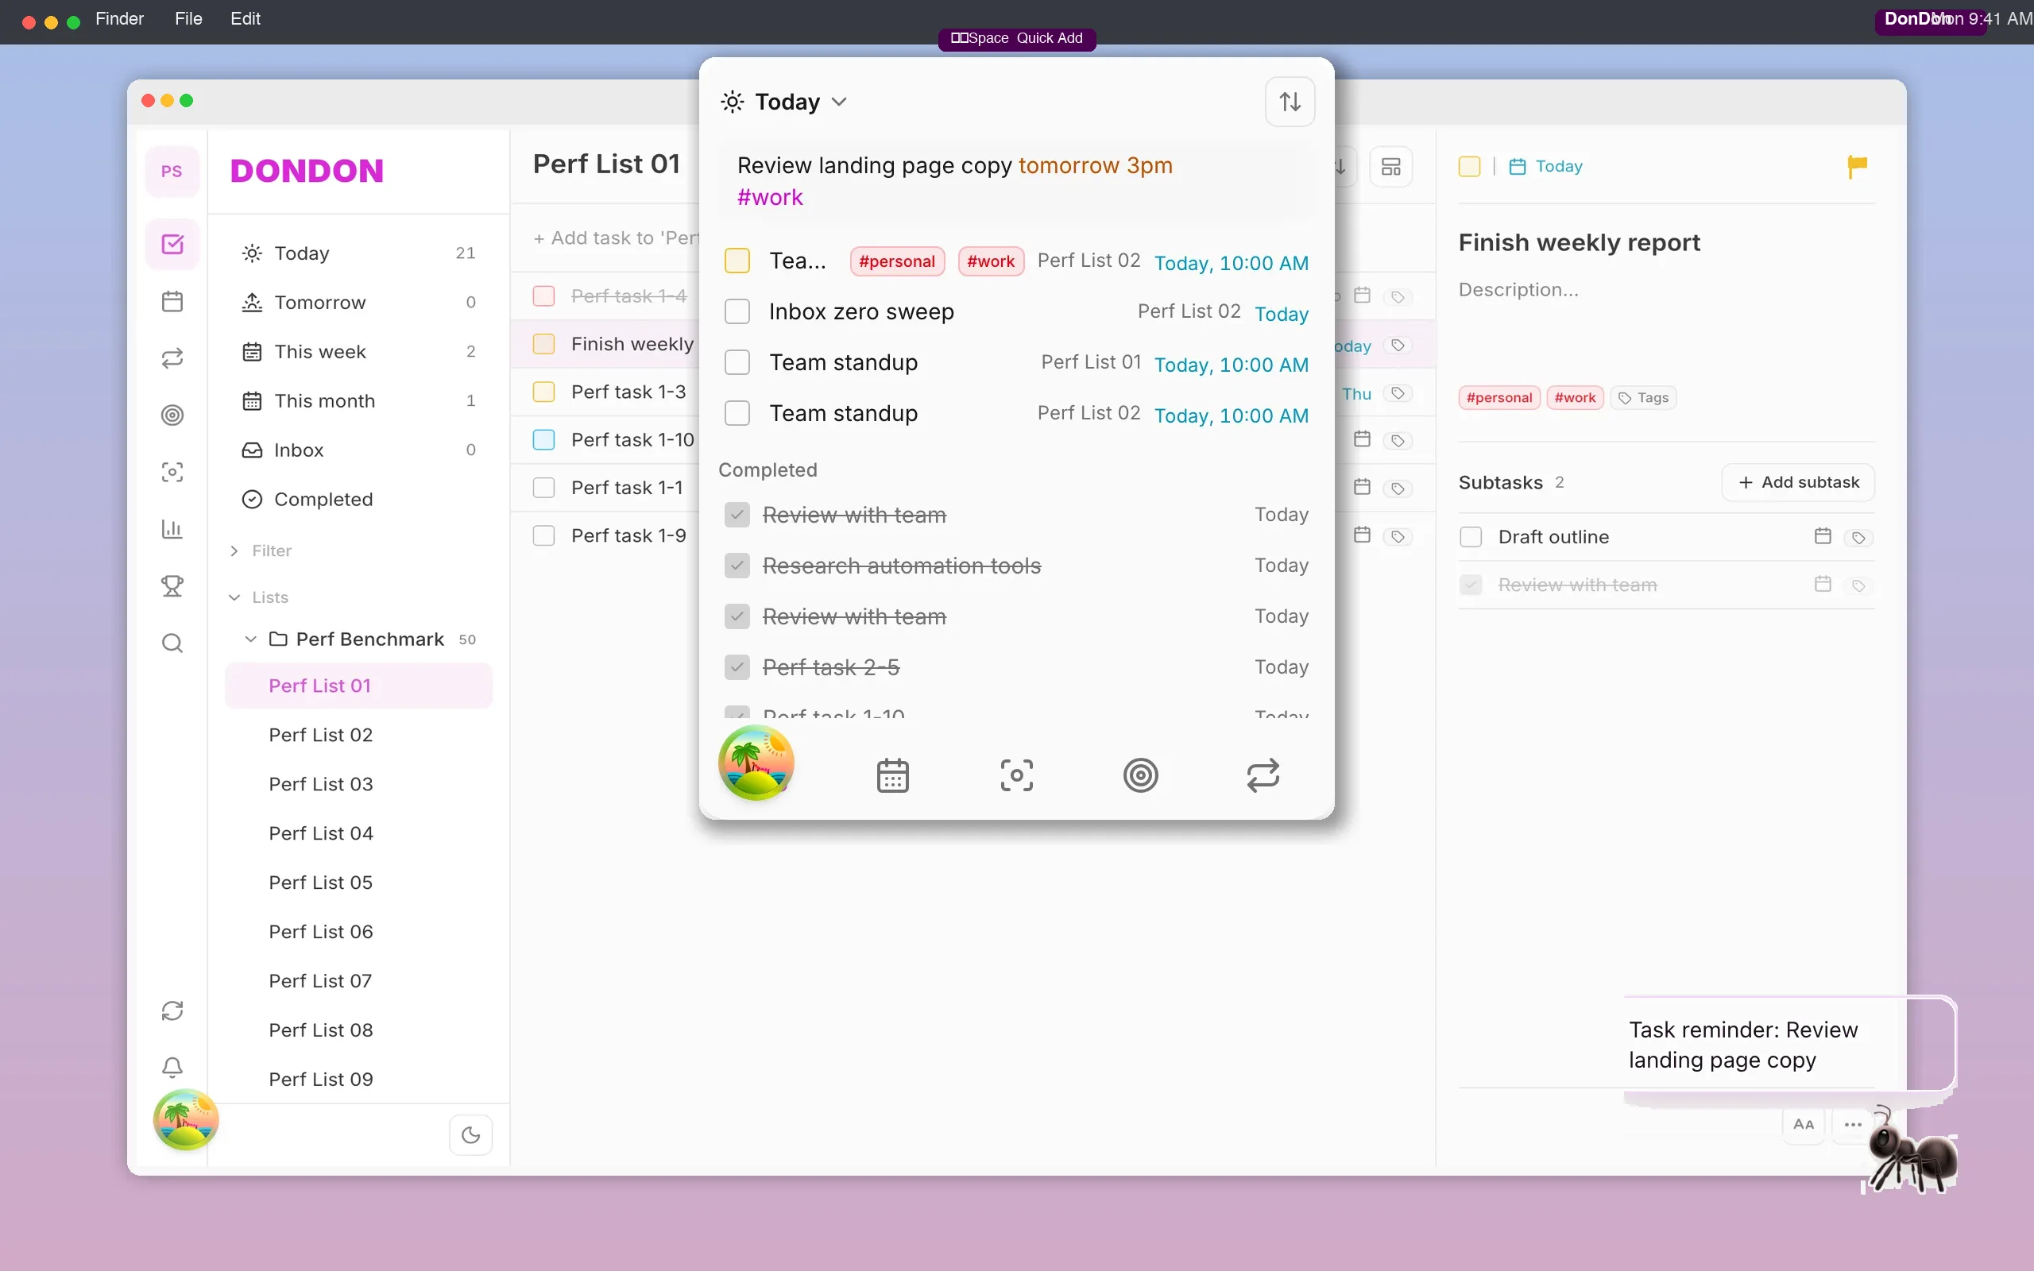The width and height of the screenshot is (2034, 1271).
Task: Click the tag icon on Draft outline subtask
Action: pos(1858,537)
